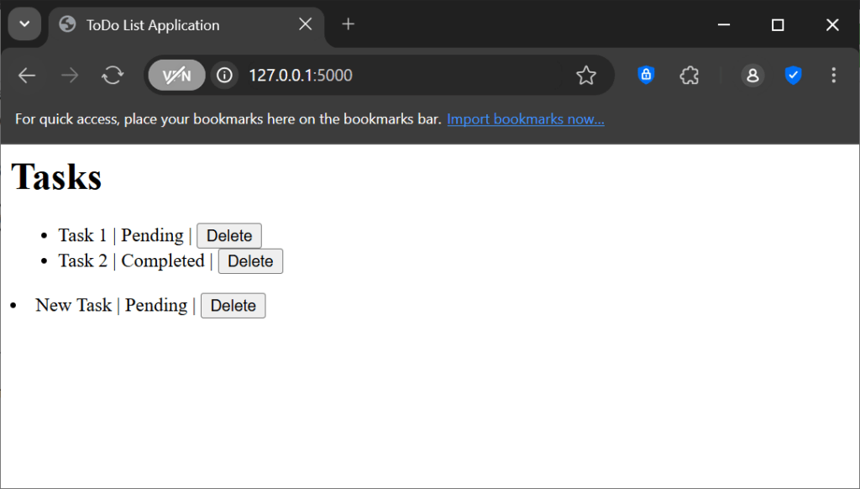This screenshot has height=489, width=860.
Task: Click Import bookmarks now link
Action: pos(526,119)
